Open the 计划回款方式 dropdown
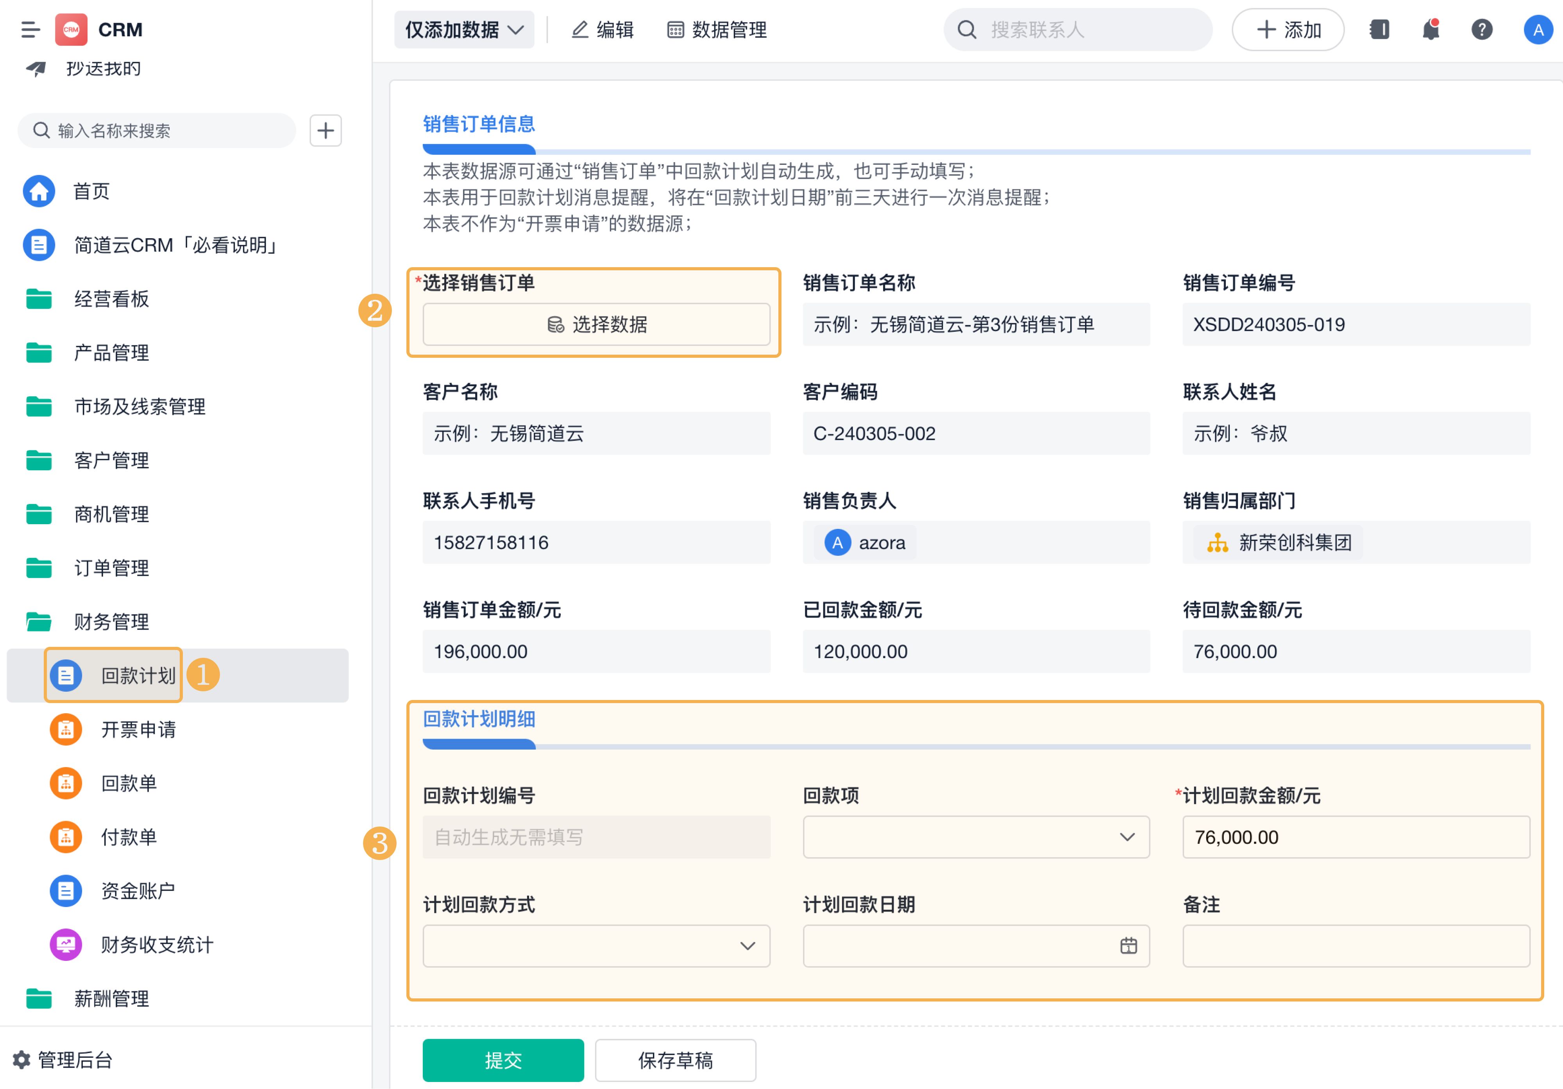This screenshot has width=1563, height=1089. (x=596, y=945)
